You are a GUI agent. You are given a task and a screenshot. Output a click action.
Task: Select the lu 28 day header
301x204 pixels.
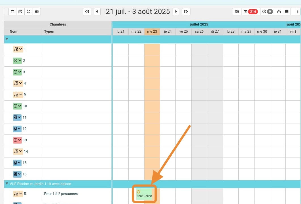[x=230, y=31]
